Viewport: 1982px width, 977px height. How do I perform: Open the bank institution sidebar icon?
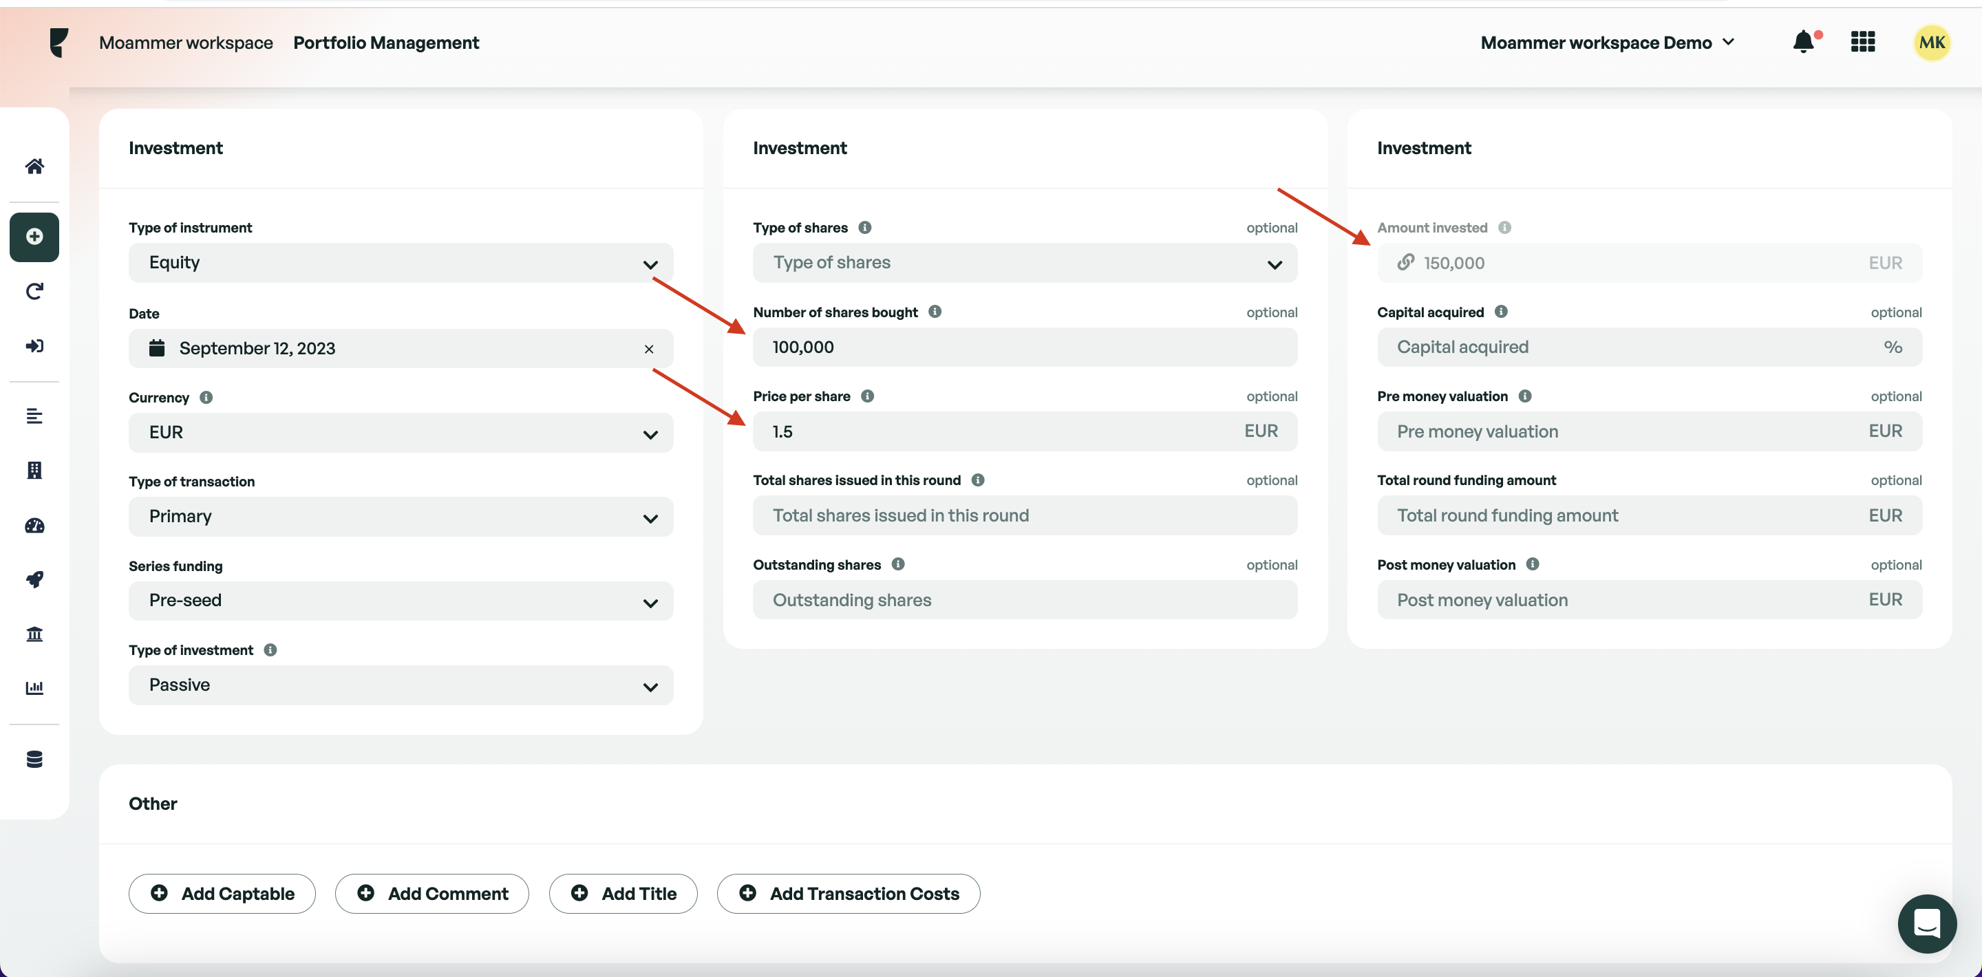(34, 634)
